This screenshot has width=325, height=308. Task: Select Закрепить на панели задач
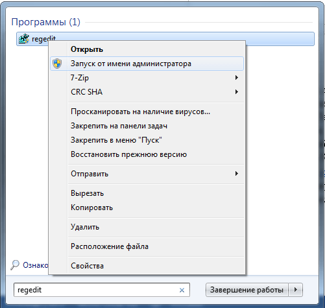tap(147, 126)
